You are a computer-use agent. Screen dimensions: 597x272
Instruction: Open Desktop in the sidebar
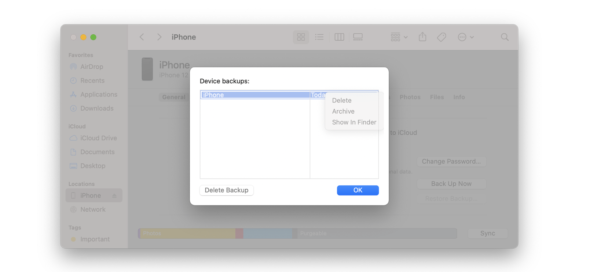(x=93, y=166)
